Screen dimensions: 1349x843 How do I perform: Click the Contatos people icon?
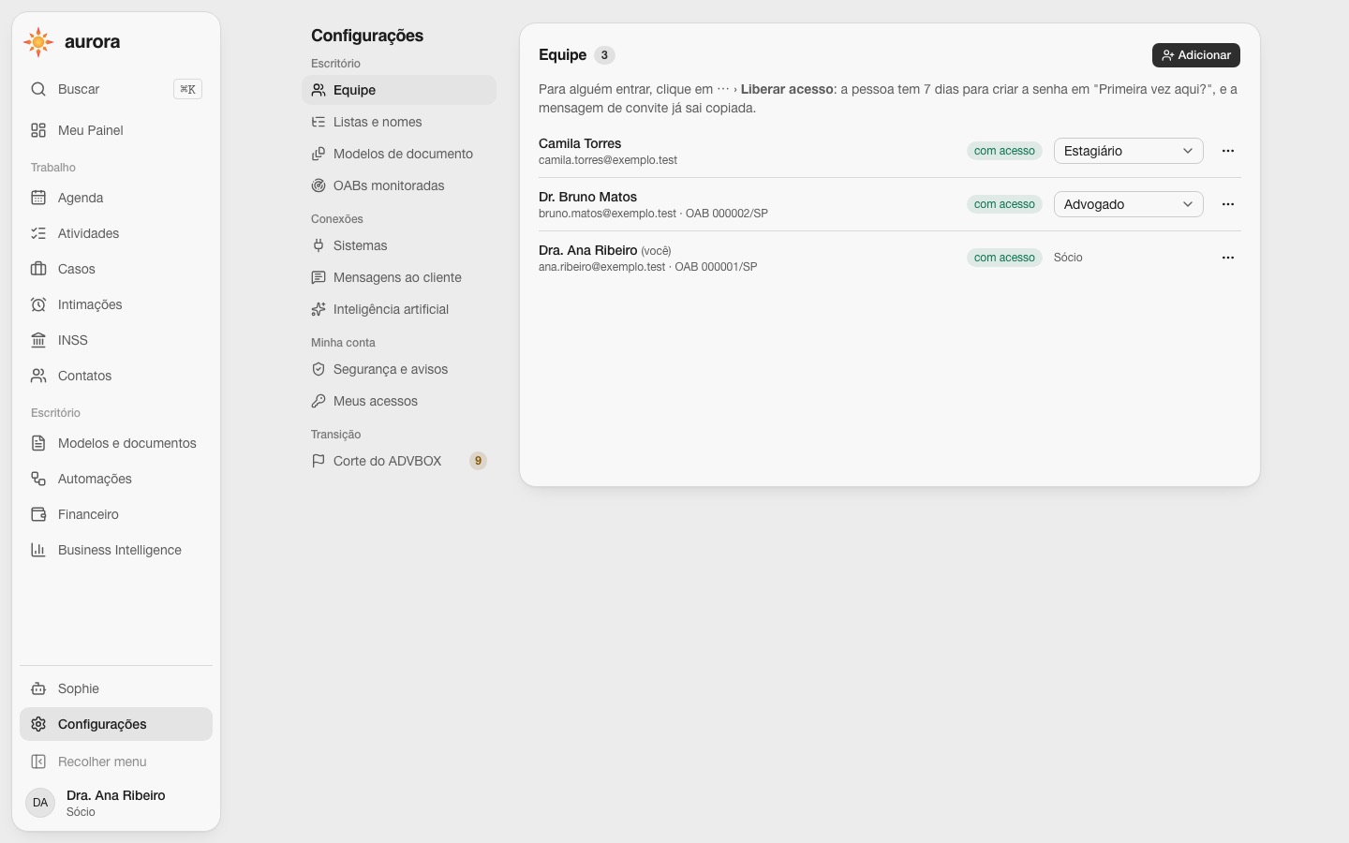tap(38, 376)
